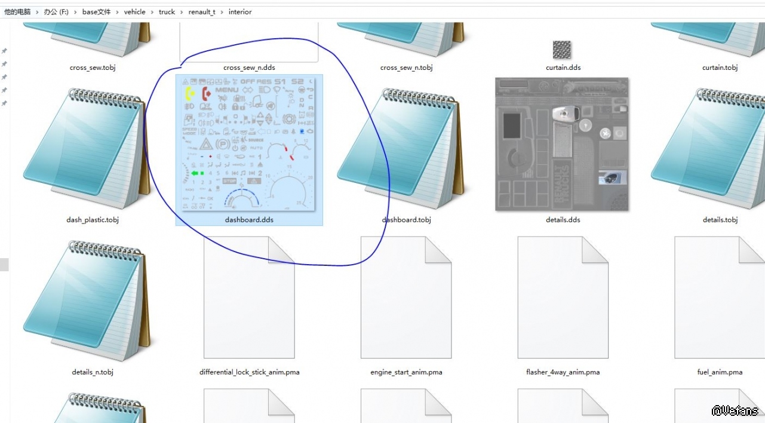
Task: Expand the chevron after renault_t breadcrumb
Action: (x=222, y=12)
